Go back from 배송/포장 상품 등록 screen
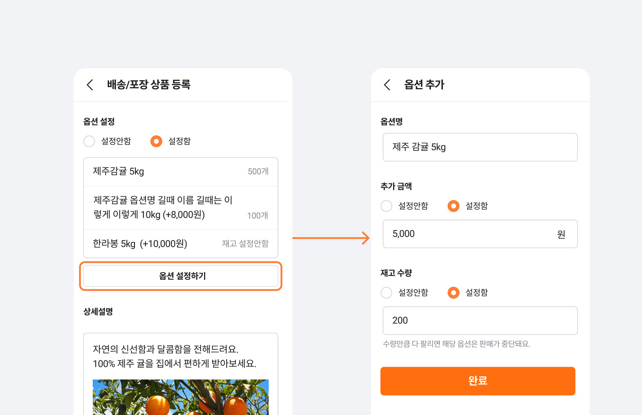 click(90, 85)
